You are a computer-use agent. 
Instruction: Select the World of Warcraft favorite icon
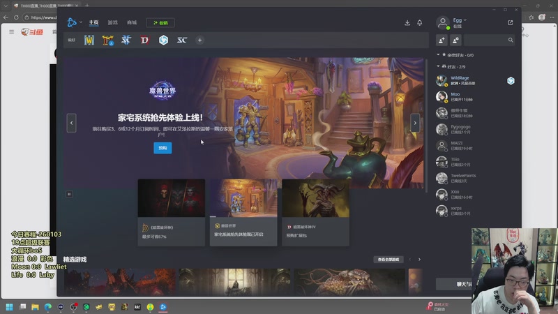(89, 40)
